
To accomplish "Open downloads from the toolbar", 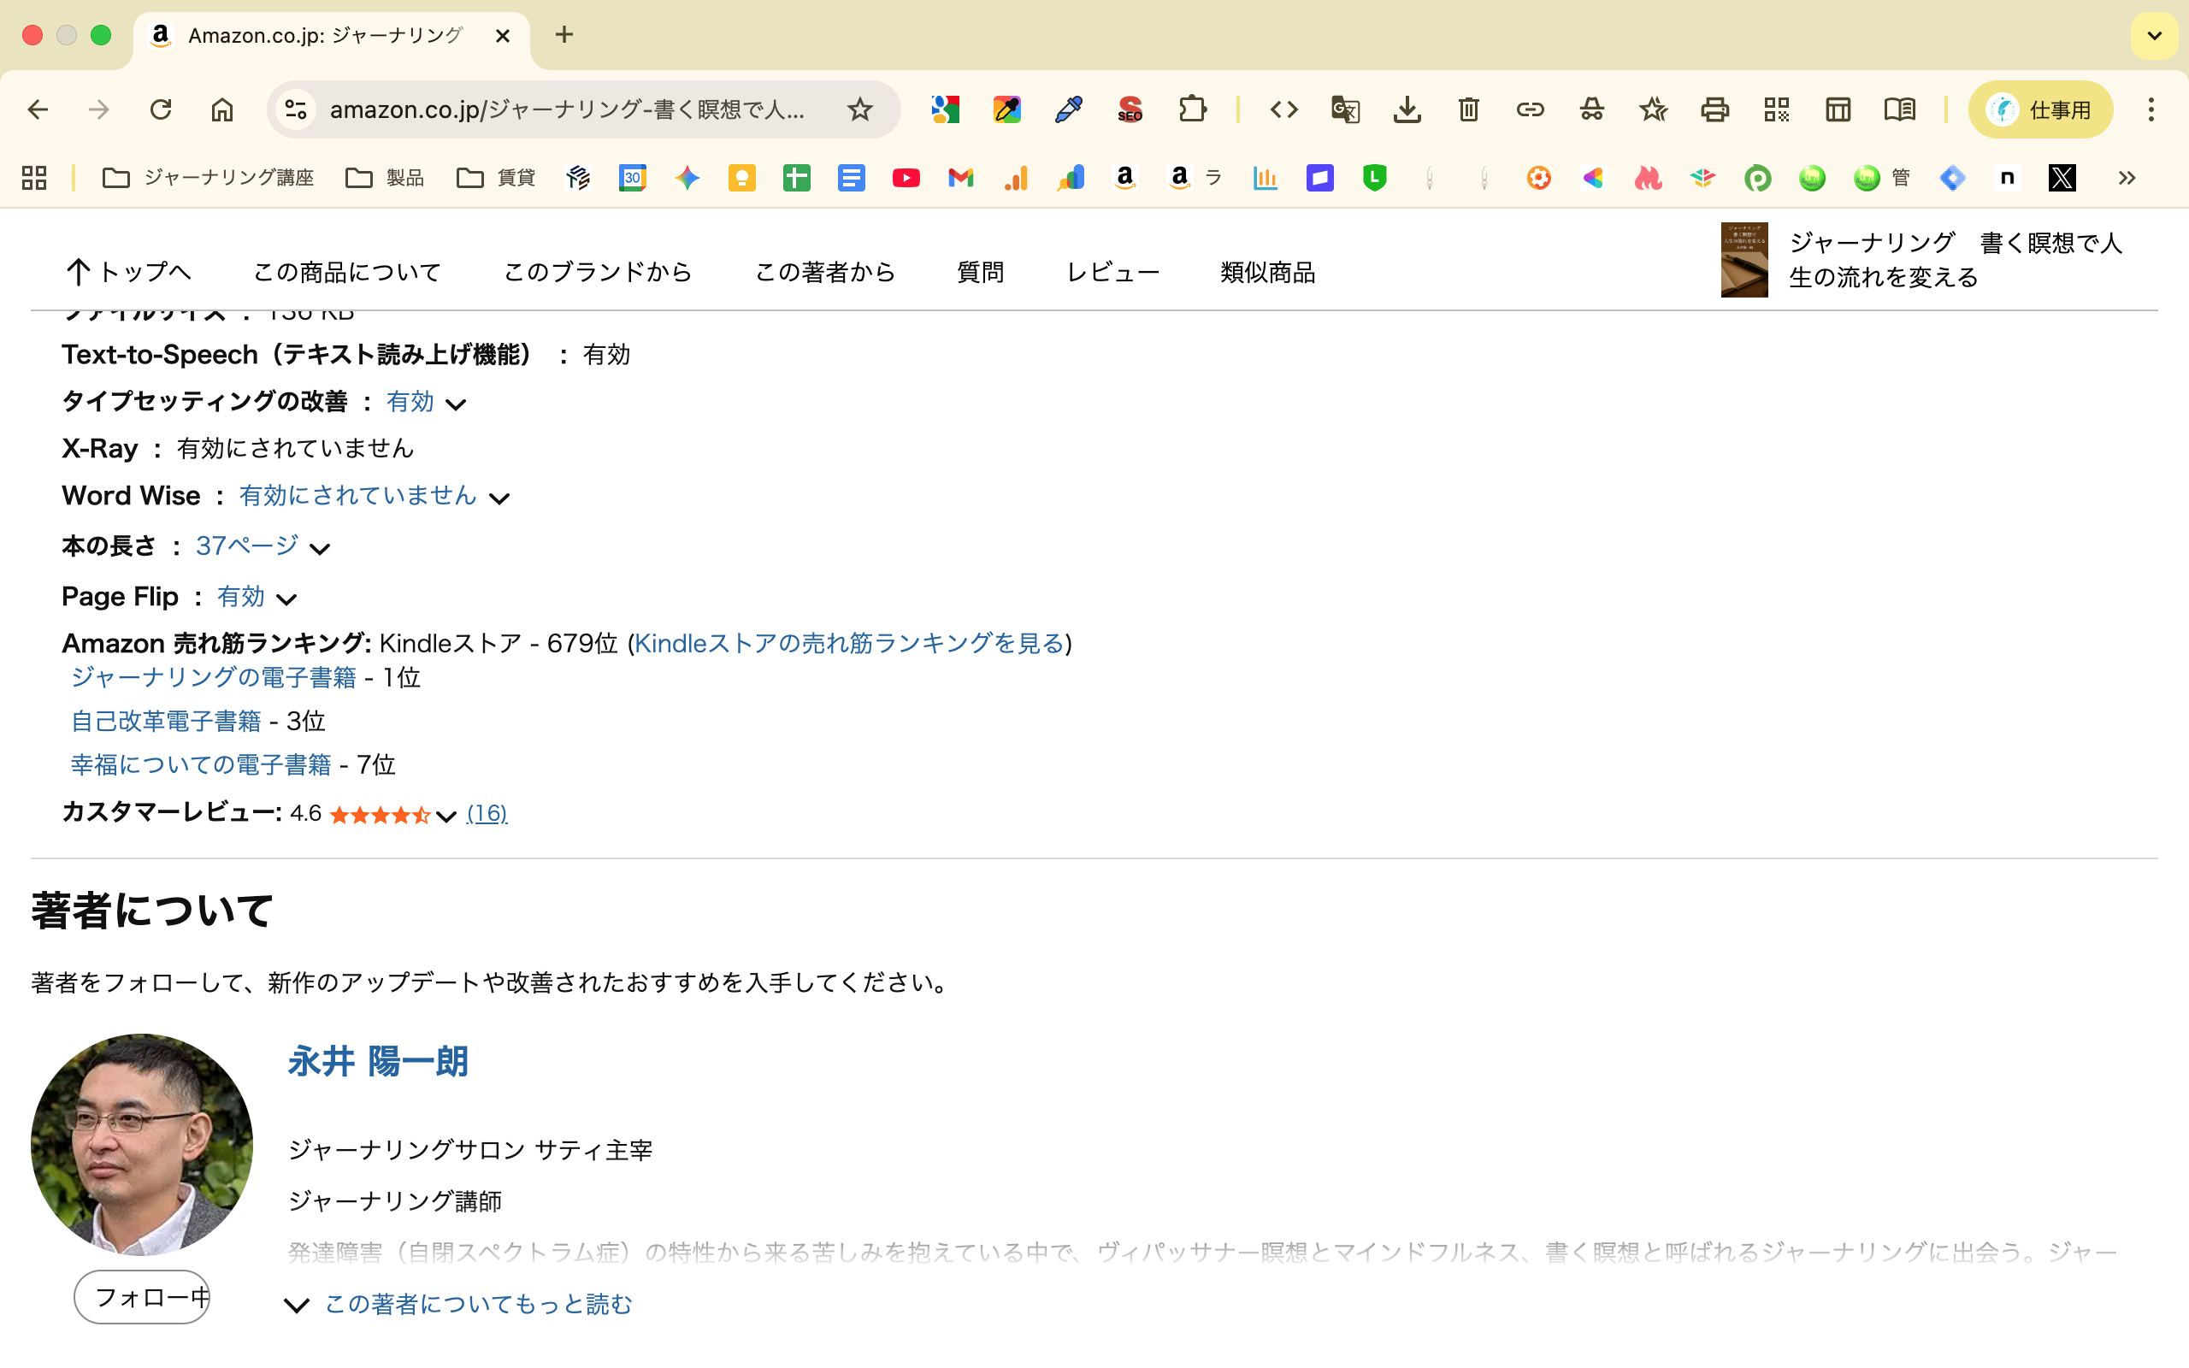I will (1407, 109).
